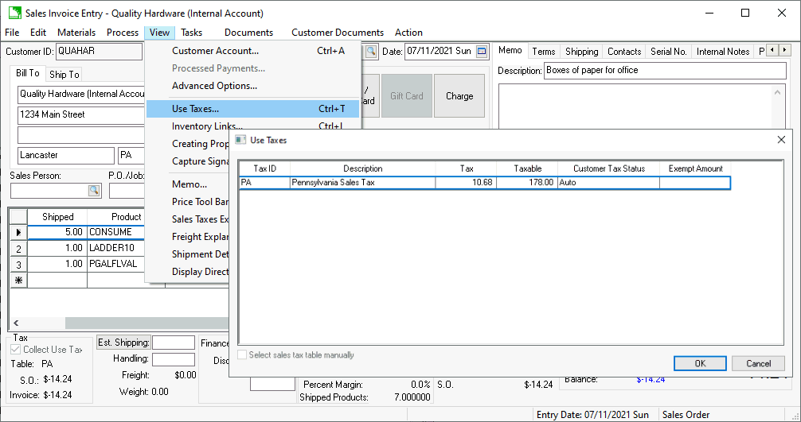Screen dimensions: 801x422
Task: Click Cancel in the Use Taxes dialog
Action: coord(758,363)
